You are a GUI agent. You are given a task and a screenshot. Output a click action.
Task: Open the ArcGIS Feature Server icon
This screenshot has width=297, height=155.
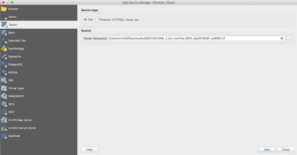pos(4,128)
